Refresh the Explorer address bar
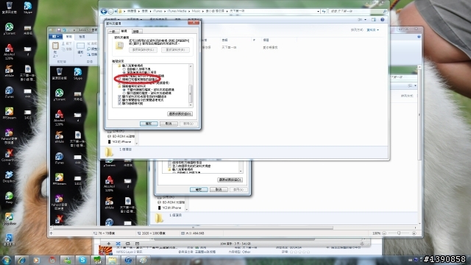This screenshot has width=471, height=265. [324, 12]
